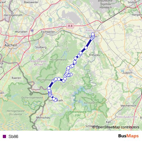Click the A 4 motorway shield
This screenshot has height=142, width=142.
coord(70,26)
